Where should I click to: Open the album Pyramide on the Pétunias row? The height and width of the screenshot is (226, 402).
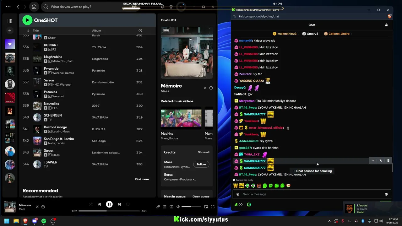click(98, 94)
